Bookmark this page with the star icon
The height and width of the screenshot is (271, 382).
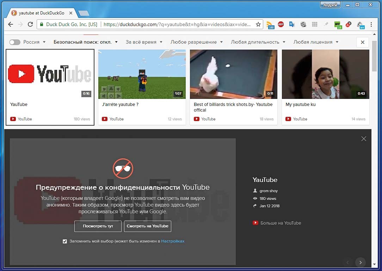(x=258, y=25)
